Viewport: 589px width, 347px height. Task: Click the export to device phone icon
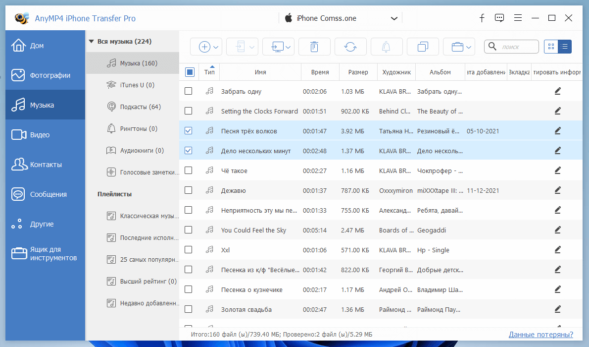241,47
